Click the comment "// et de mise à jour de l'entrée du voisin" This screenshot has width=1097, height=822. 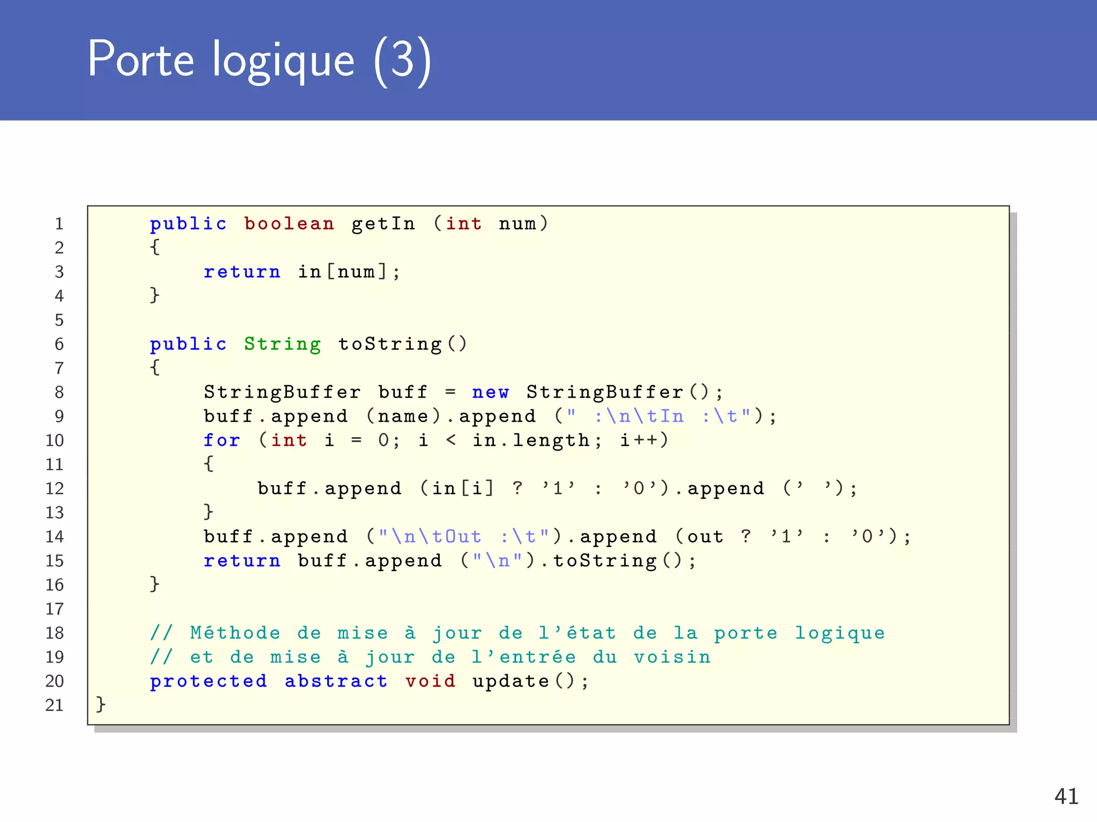pos(430,657)
